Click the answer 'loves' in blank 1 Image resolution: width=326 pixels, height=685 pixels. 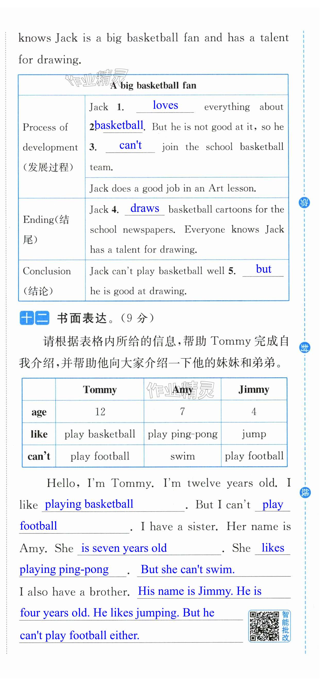(x=165, y=105)
